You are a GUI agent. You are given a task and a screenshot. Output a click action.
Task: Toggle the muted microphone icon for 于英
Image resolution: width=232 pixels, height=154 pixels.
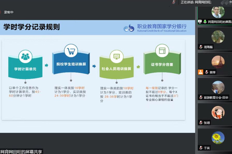[x=200, y=148]
